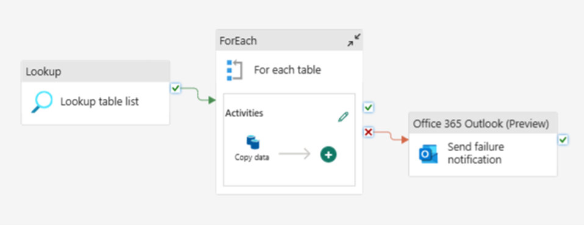Edit activities using the pencil icon
The width and height of the screenshot is (584, 225).
[343, 117]
